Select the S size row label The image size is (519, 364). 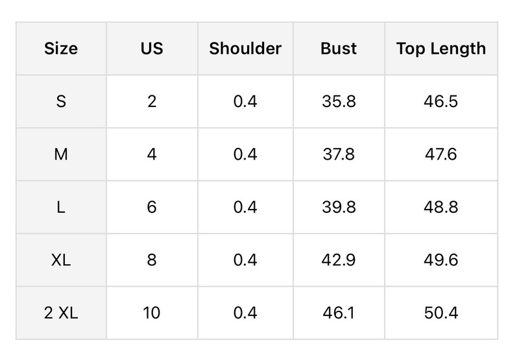[x=61, y=101]
